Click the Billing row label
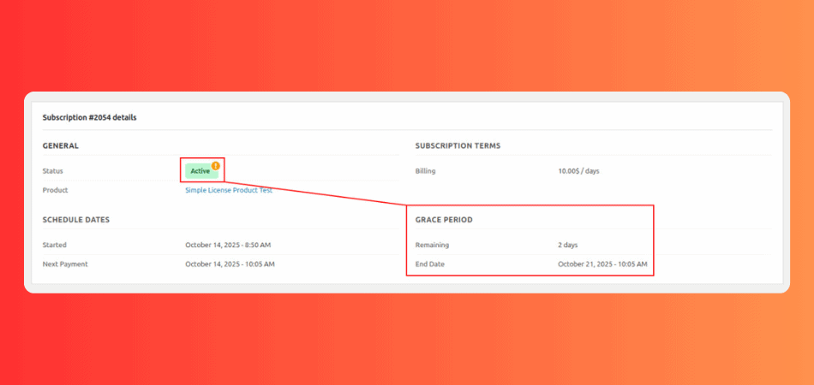The image size is (814, 385). 425,171
